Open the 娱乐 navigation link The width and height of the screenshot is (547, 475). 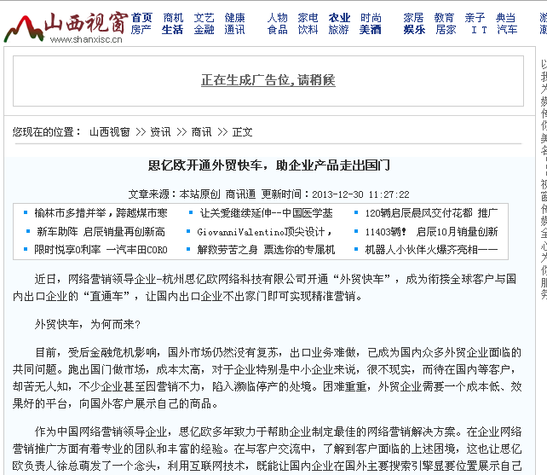pos(414,30)
